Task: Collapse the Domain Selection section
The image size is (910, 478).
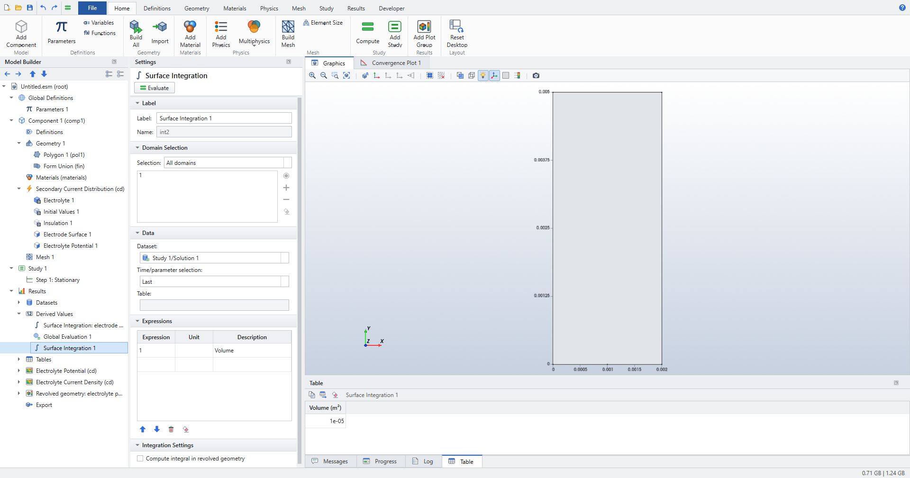Action: pos(137,148)
